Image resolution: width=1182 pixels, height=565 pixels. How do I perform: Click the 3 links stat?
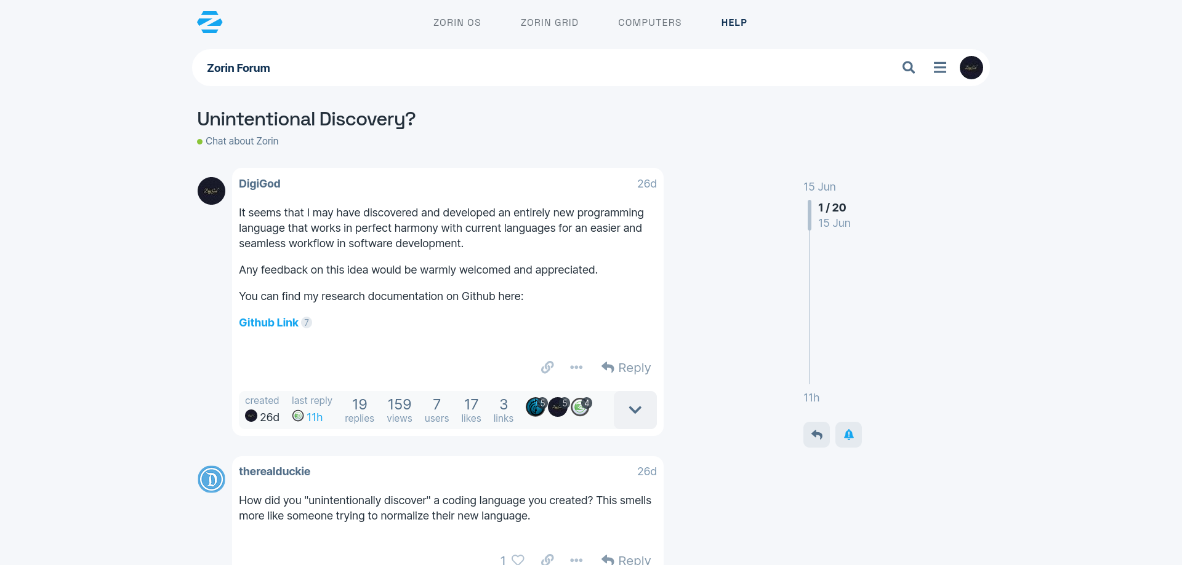(x=504, y=410)
